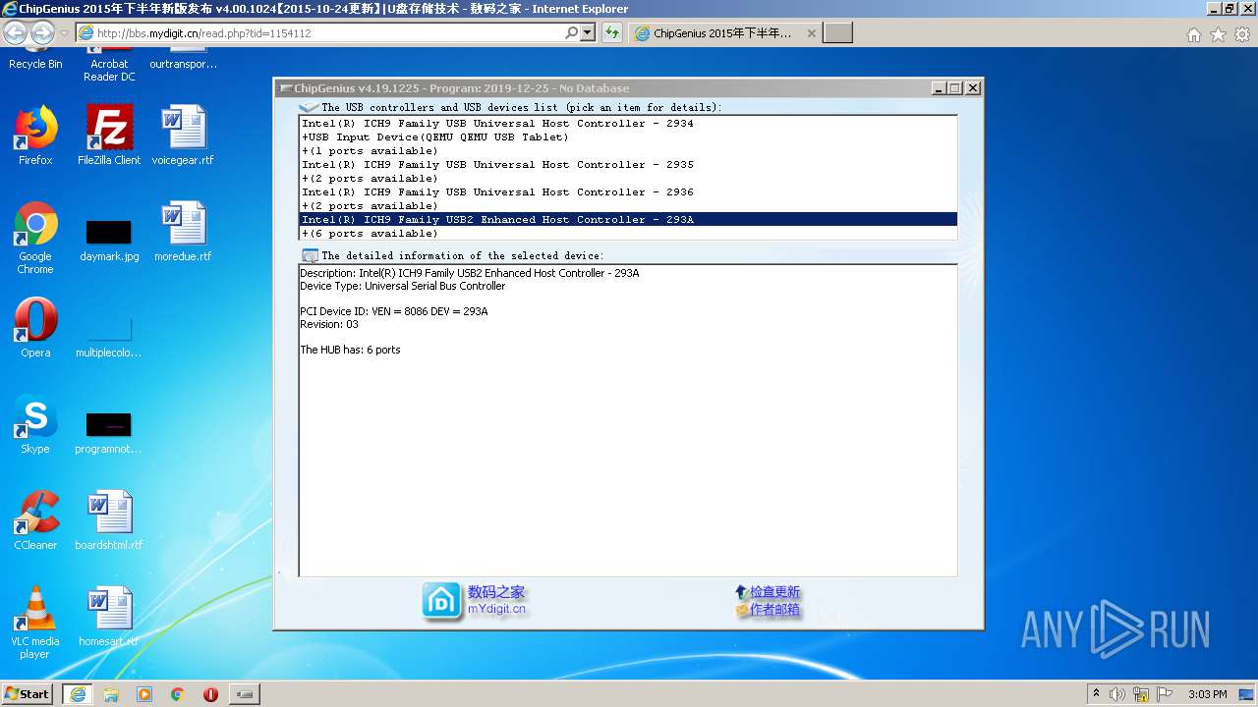Select USB Input Device QEMU USB Tablet
The image size is (1258, 707).
tap(628, 137)
